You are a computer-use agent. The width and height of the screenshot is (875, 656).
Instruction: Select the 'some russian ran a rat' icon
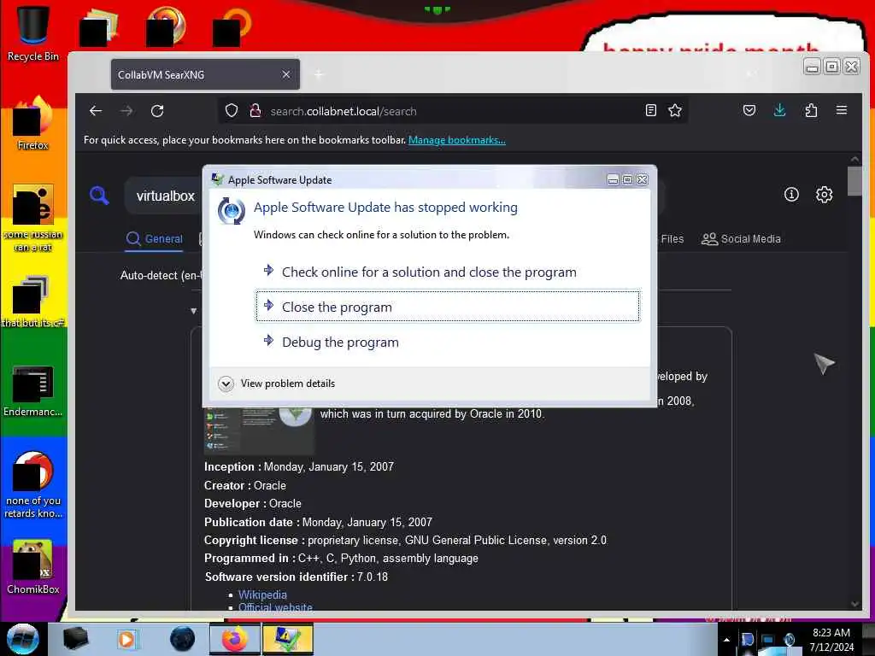coord(33,218)
